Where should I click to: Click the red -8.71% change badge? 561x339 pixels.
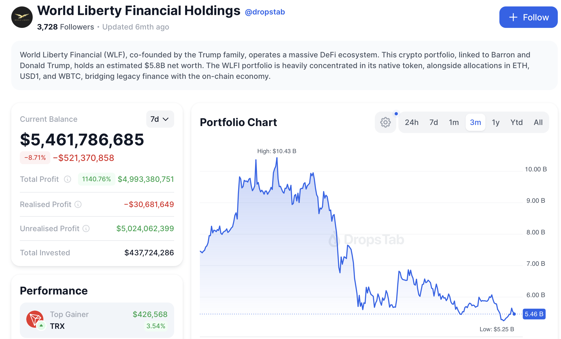pos(35,158)
